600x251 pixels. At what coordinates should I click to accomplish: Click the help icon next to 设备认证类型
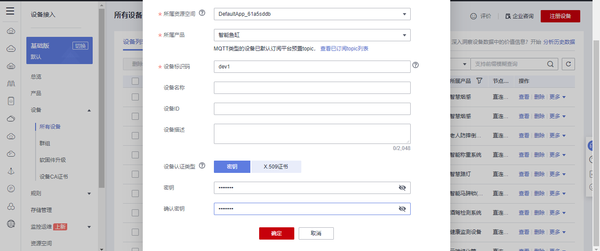(x=202, y=166)
